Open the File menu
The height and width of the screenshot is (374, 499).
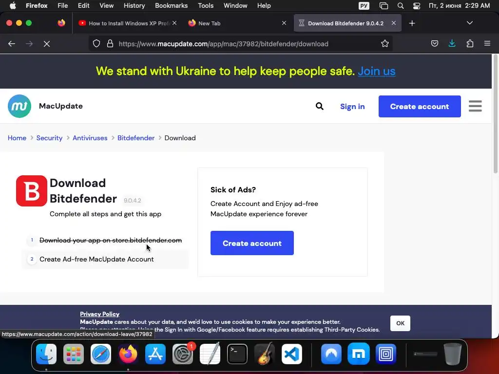[x=62, y=5]
